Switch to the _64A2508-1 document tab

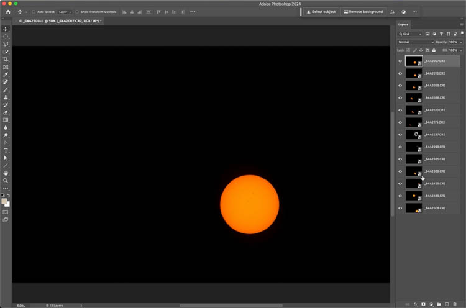click(60, 21)
